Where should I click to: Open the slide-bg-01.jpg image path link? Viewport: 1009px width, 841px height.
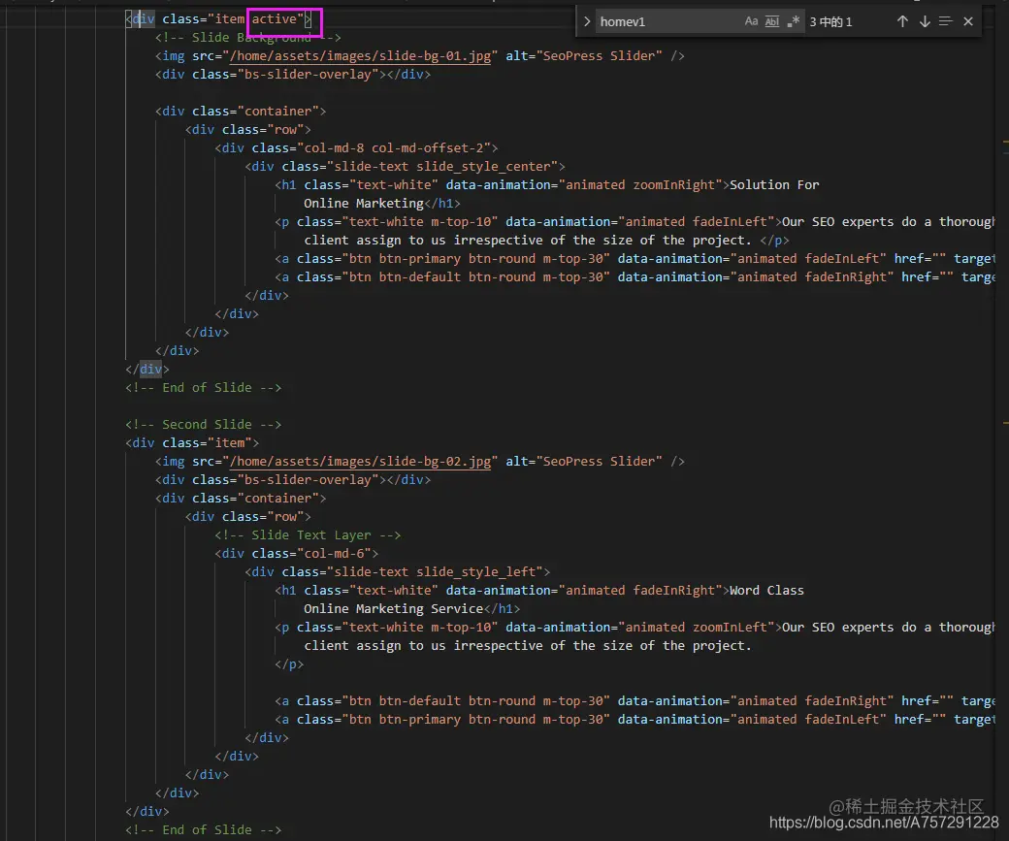tap(360, 56)
